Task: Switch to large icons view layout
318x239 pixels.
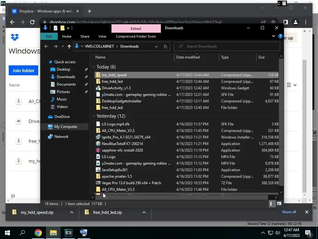Action: (279, 204)
